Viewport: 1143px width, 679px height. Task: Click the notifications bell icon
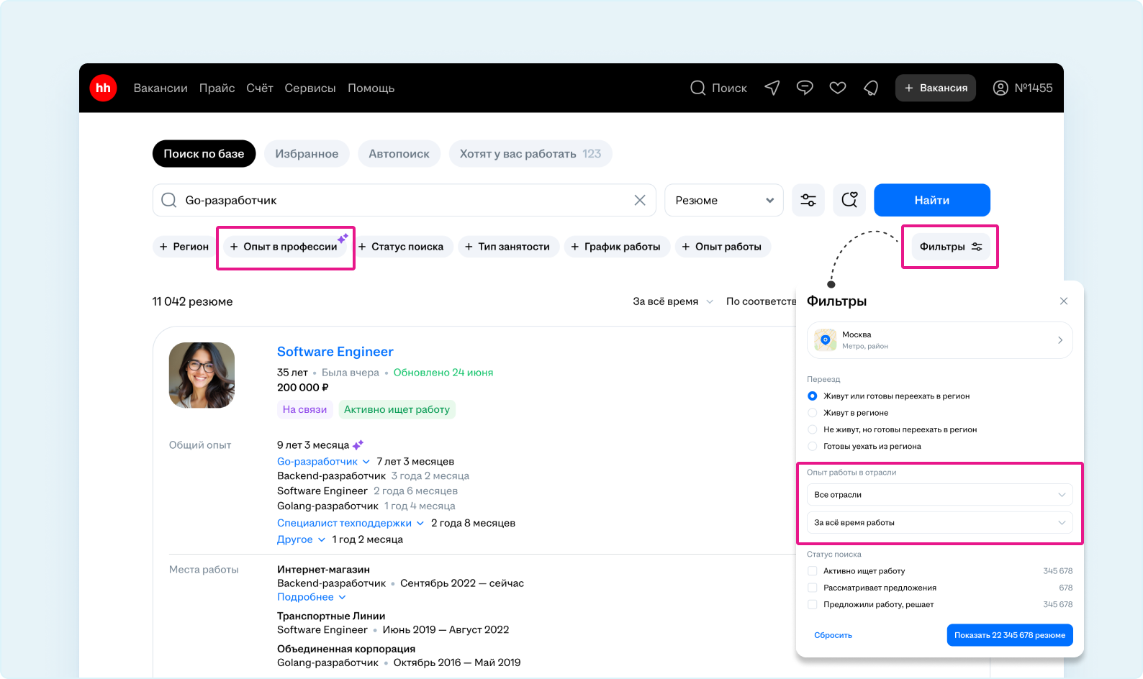871,88
